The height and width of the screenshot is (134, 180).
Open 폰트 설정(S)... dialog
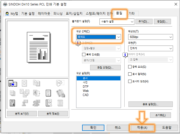[x=150, y=104]
